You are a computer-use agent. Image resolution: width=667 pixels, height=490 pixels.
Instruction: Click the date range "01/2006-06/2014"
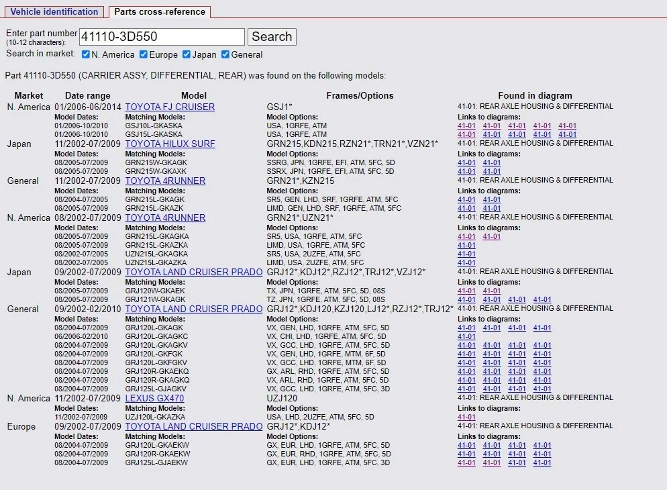coord(88,107)
